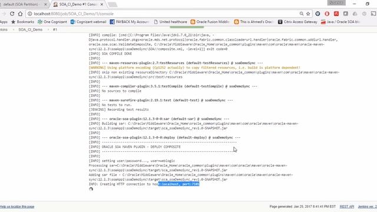Click the cloud extension icon
The image size is (377, 212).
coord(355,14)
